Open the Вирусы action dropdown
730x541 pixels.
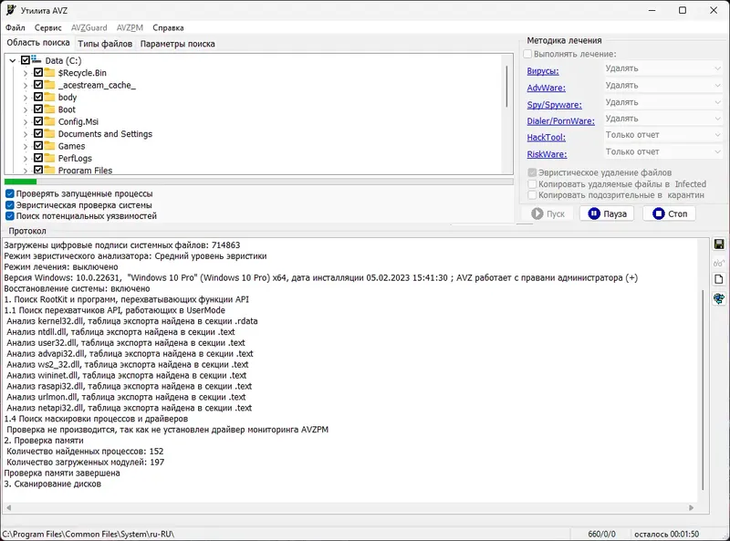(663, 68)
